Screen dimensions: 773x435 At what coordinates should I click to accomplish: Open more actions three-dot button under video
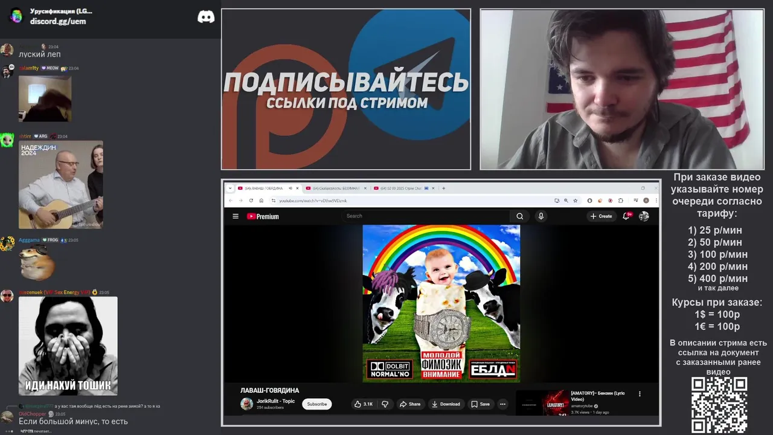pos(502,404)
